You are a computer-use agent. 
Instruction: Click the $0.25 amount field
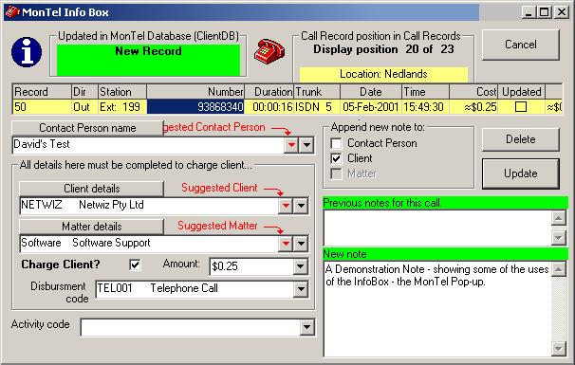click(251, 266)
